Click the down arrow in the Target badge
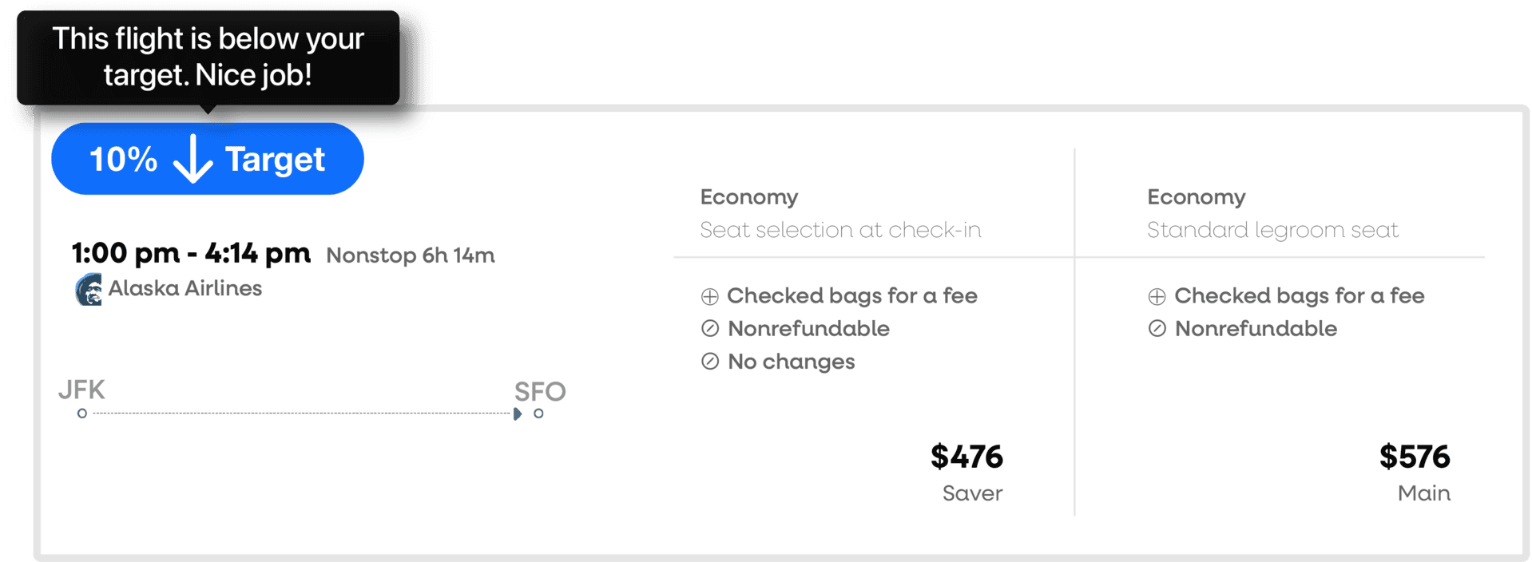 coord(192,159)
